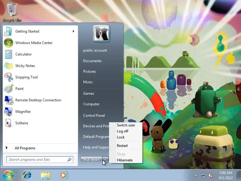This screenshot has width=241, height=181.
Task: Launch Windows Media Center via its icon
Action: click(8, 43)
